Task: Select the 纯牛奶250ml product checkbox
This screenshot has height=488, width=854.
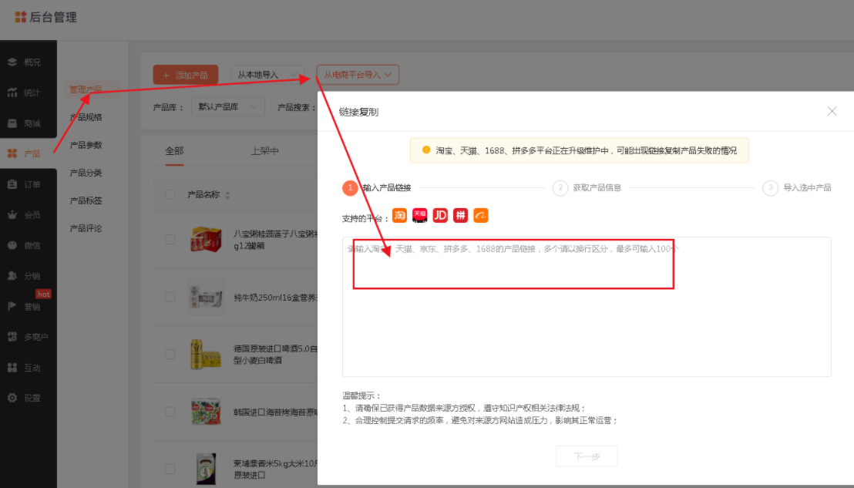Action: click(x=170, y=297)
